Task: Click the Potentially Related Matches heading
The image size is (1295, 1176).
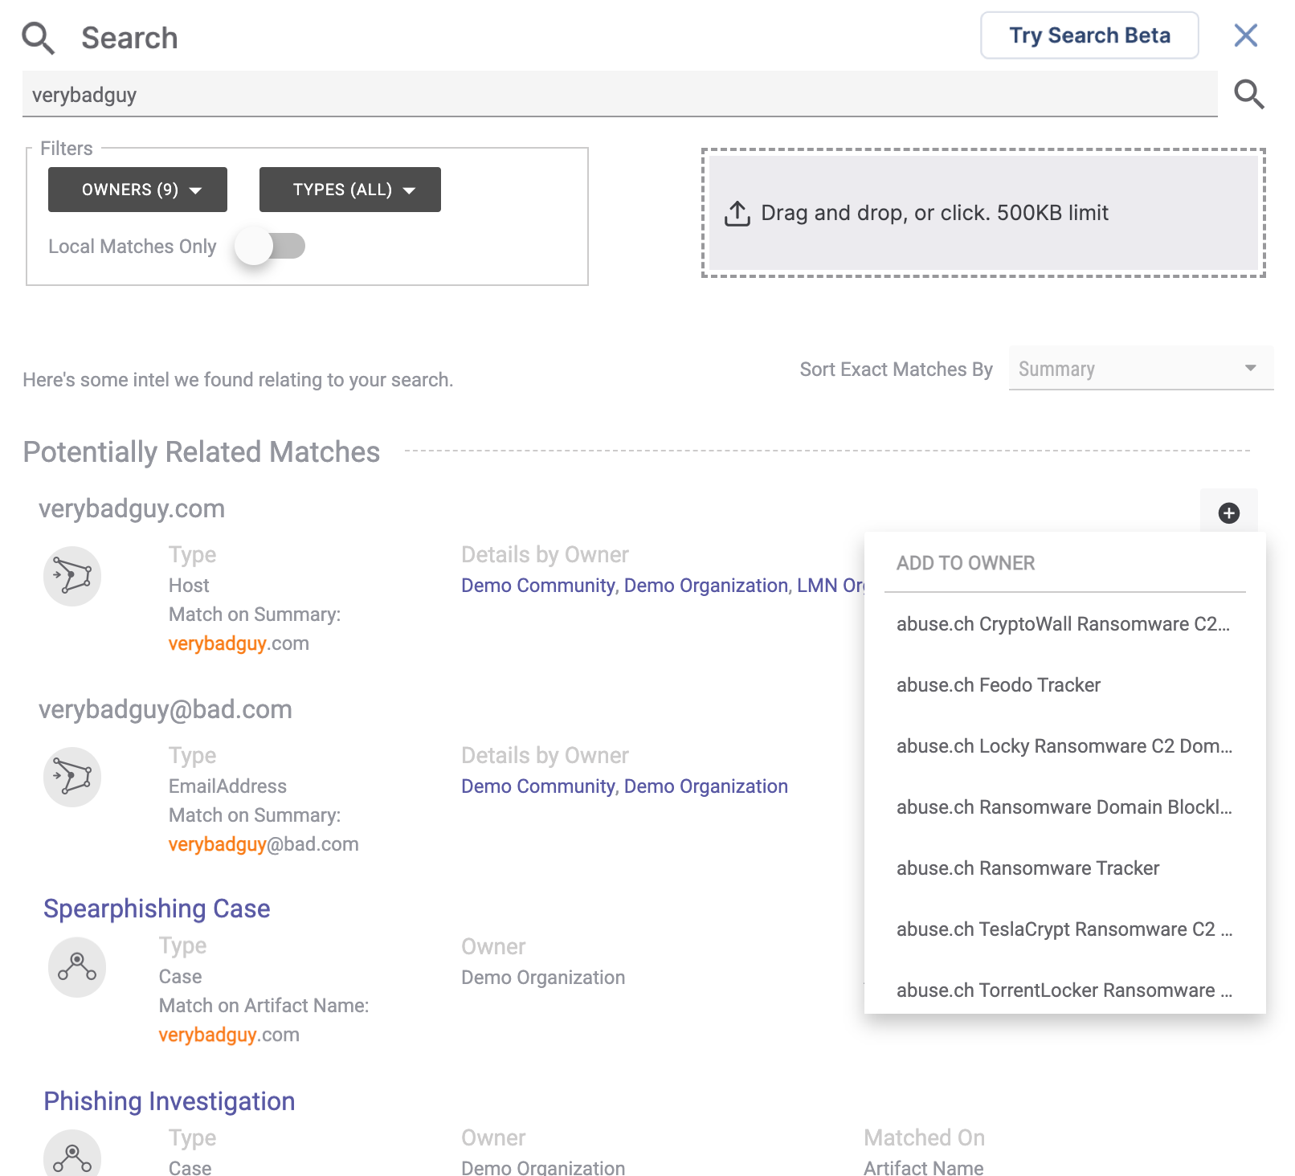Action: point(202,452)
